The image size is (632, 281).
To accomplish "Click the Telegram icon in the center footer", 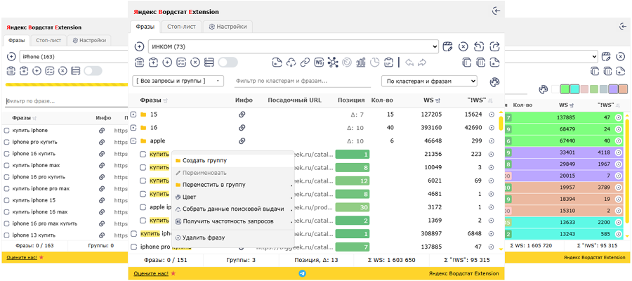I will click(x=302, y=273).
